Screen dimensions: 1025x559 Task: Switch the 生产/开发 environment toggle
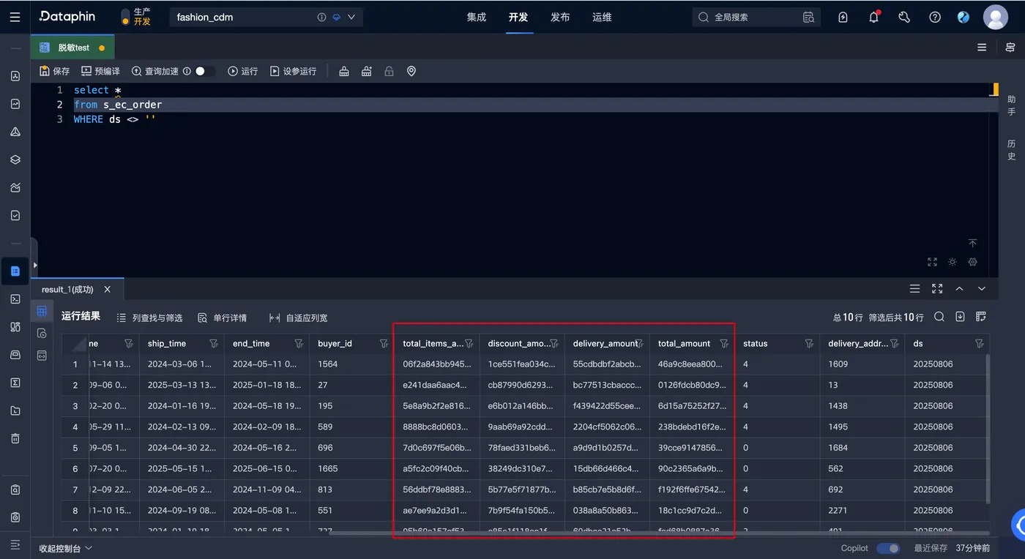(x=124, y=17)
